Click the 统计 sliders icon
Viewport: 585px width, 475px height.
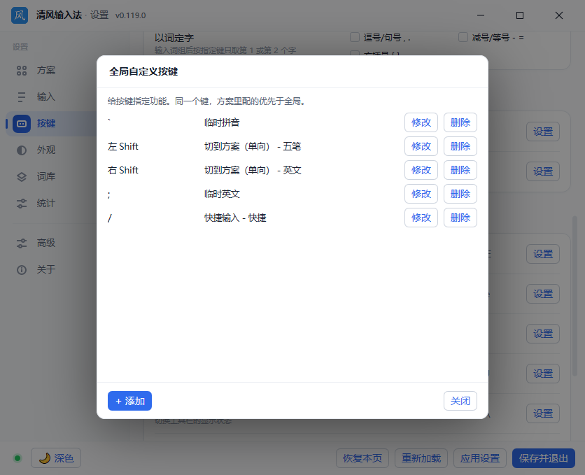coord(22,203)
